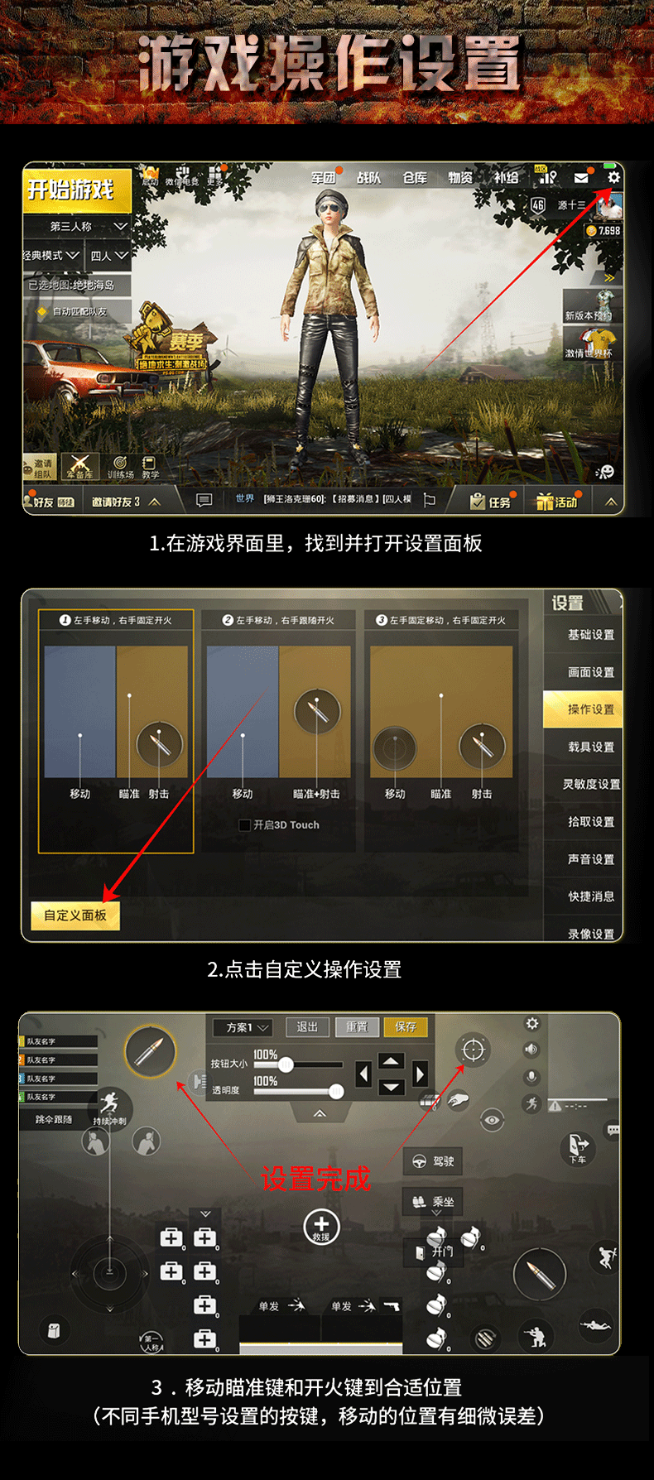Screen dimensions: 654x1480
Task: Expand the 第三人称 perspective dropdown
Action: [77, 226]
